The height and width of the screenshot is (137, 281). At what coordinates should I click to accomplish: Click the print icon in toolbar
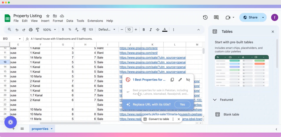click(31, 30)
